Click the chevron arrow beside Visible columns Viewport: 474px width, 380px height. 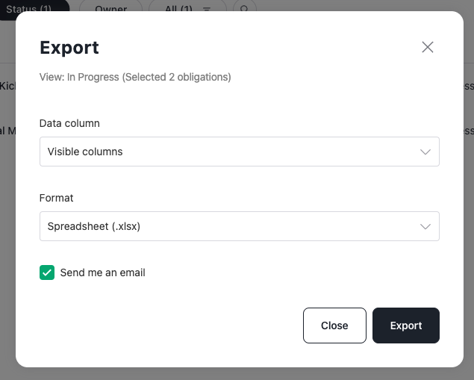coord(425,152)
